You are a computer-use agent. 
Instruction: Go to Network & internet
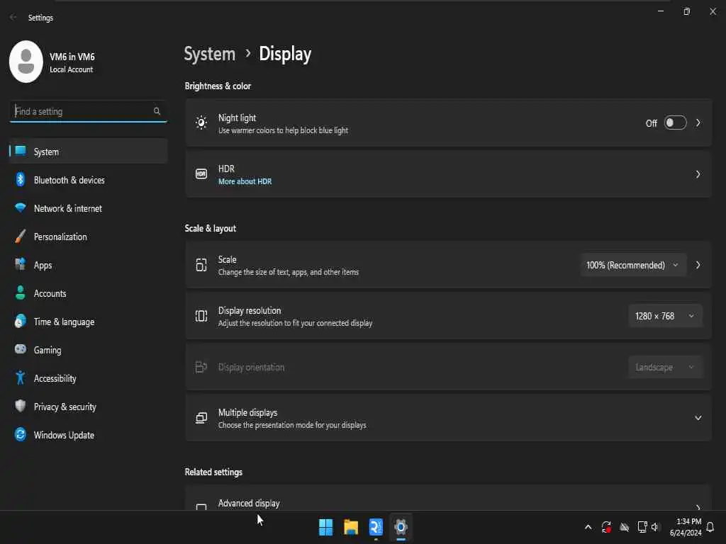[88, 208]
